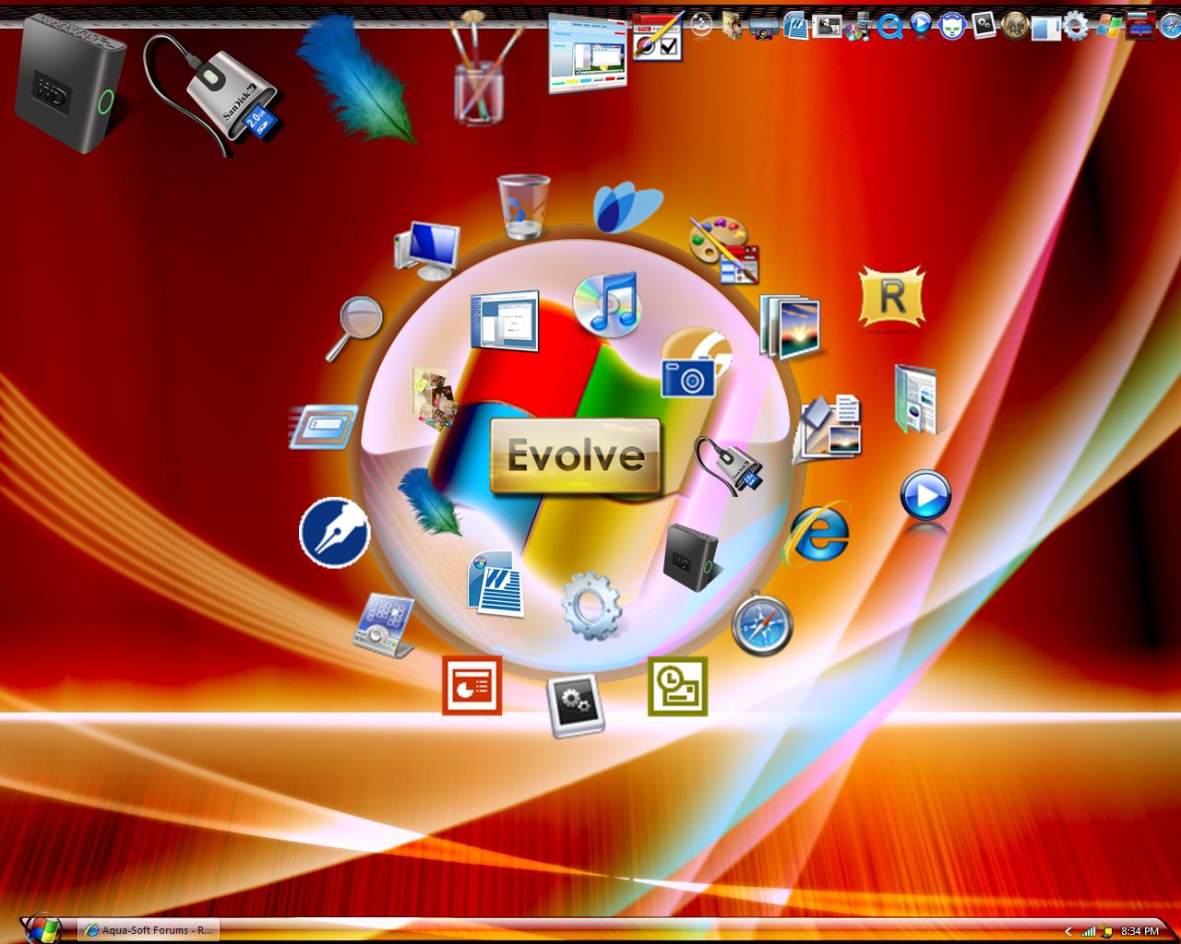The image size is (1181, 944).
Task: Open the documents and pictures icon on the ring
Action: (829, 426)
